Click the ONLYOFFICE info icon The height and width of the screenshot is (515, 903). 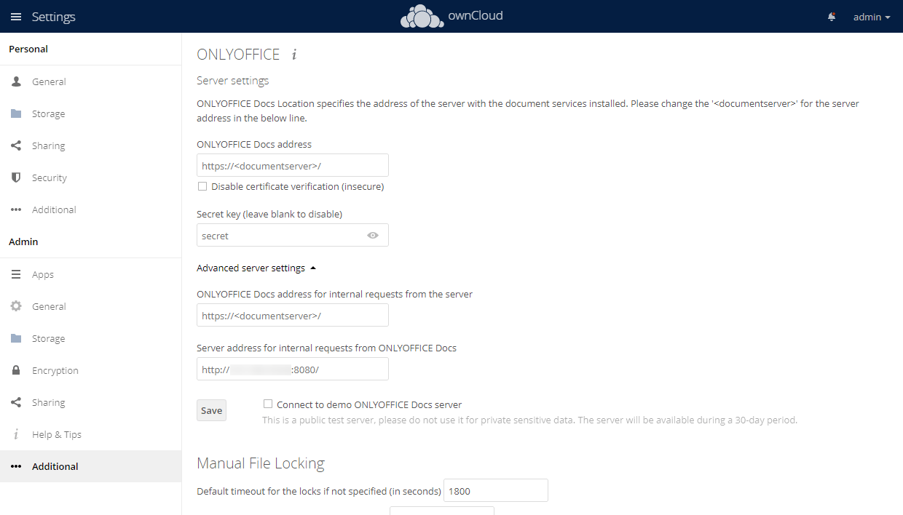pyautogui.click(x=294, y=55)
